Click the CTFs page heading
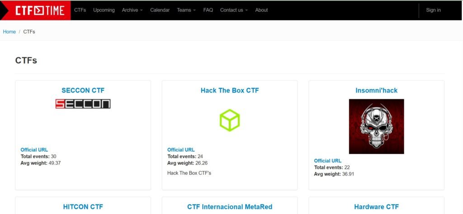Screen dimensions: 463x214 point(26,60)
